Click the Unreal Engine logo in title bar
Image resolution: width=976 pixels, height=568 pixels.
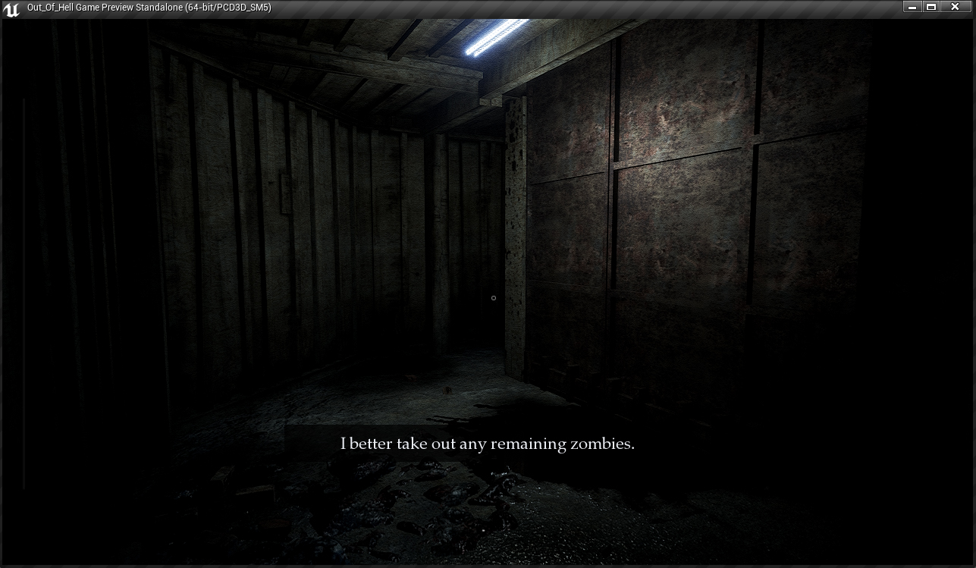point(11,8)
